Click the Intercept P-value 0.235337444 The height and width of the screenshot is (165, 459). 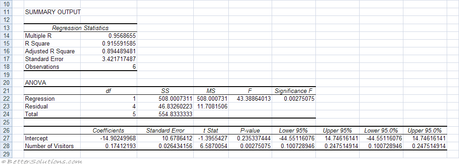click(250, 138)
